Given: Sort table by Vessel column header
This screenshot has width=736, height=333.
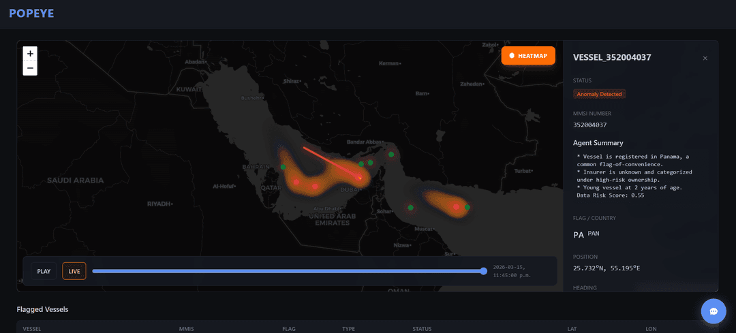Looking at the screenshot, I should point(33,329).
